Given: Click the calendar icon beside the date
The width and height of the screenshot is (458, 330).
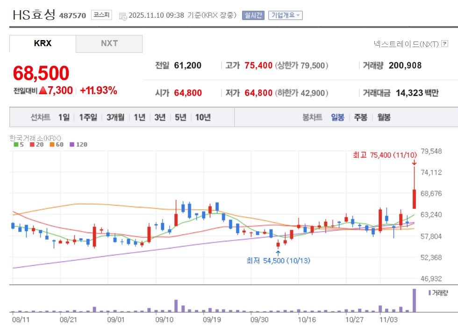Looking at the screenshot, I should [x=123, y=16].
